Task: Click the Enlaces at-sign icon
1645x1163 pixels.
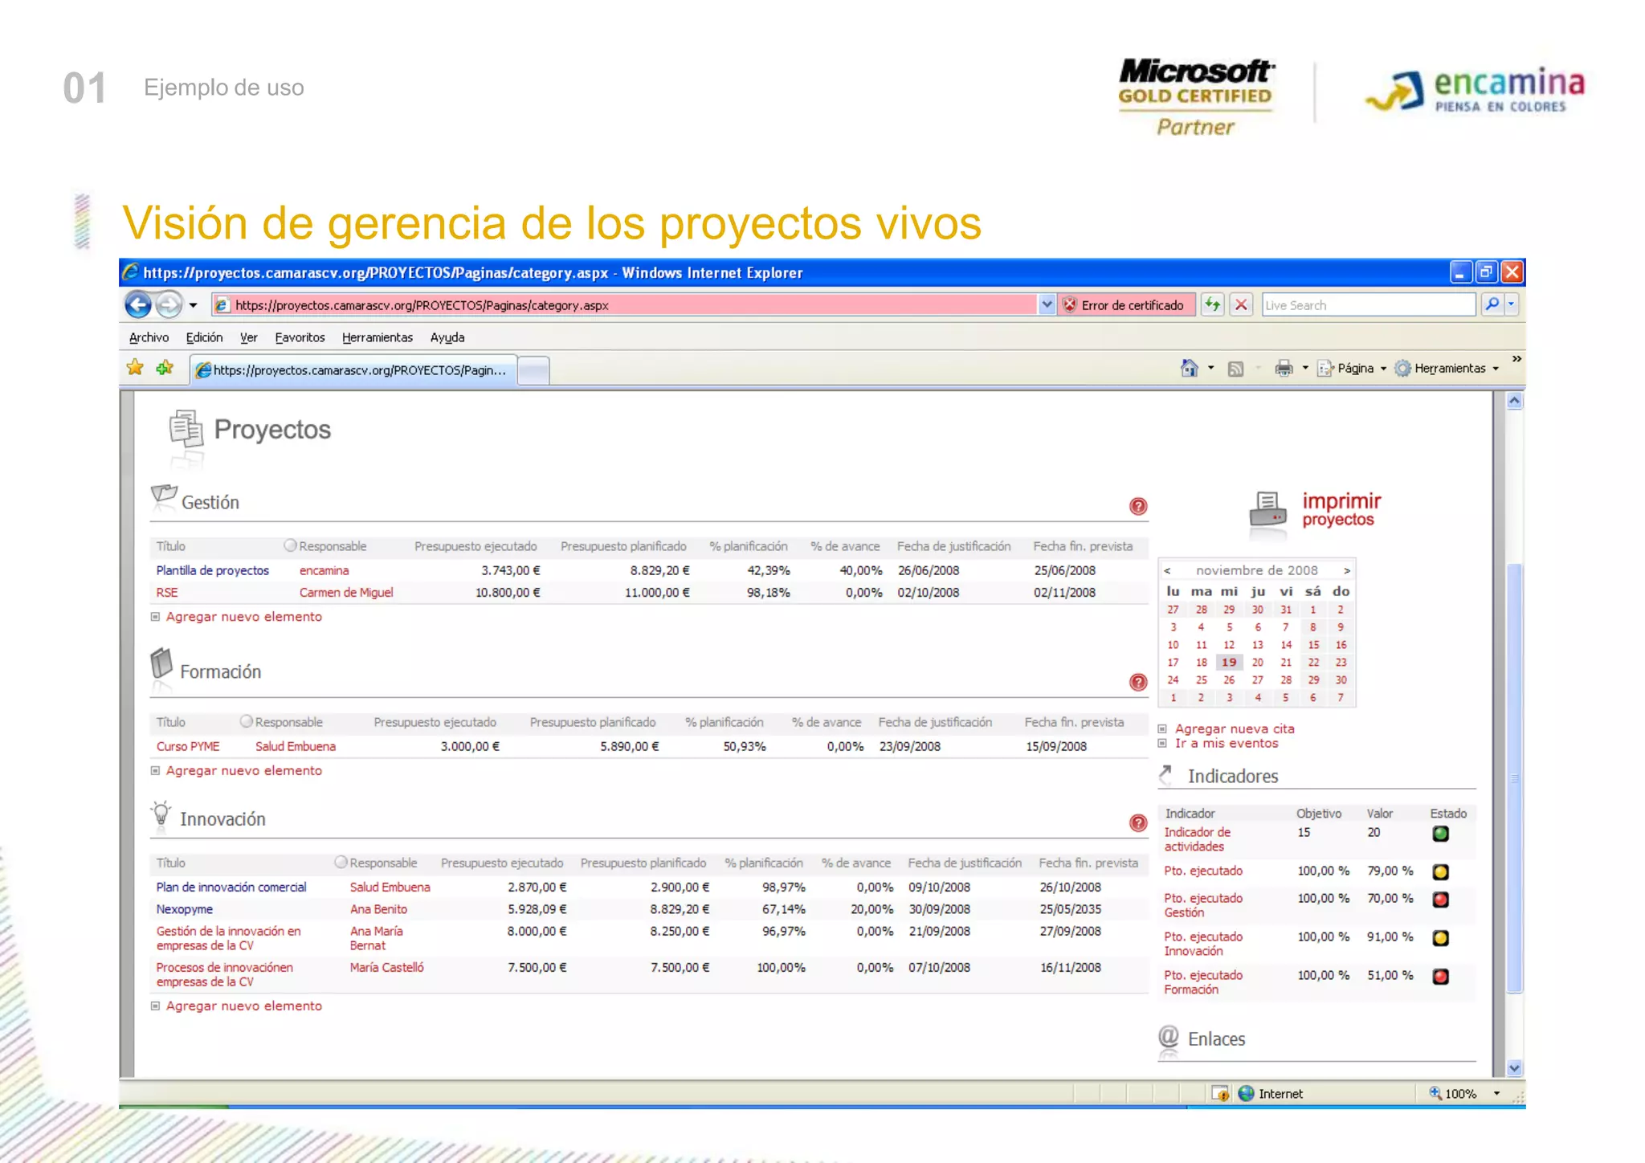Action: (1169, 1037)
